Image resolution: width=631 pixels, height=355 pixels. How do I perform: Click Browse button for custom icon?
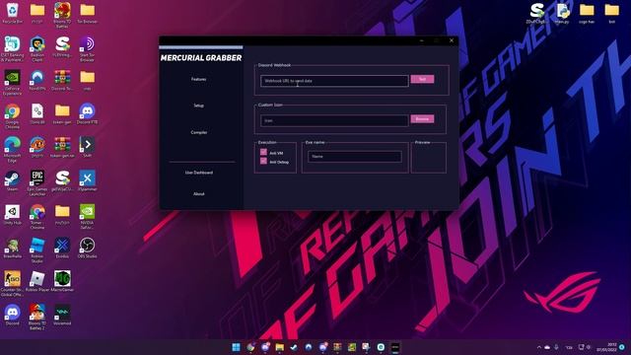coord(422,119)
